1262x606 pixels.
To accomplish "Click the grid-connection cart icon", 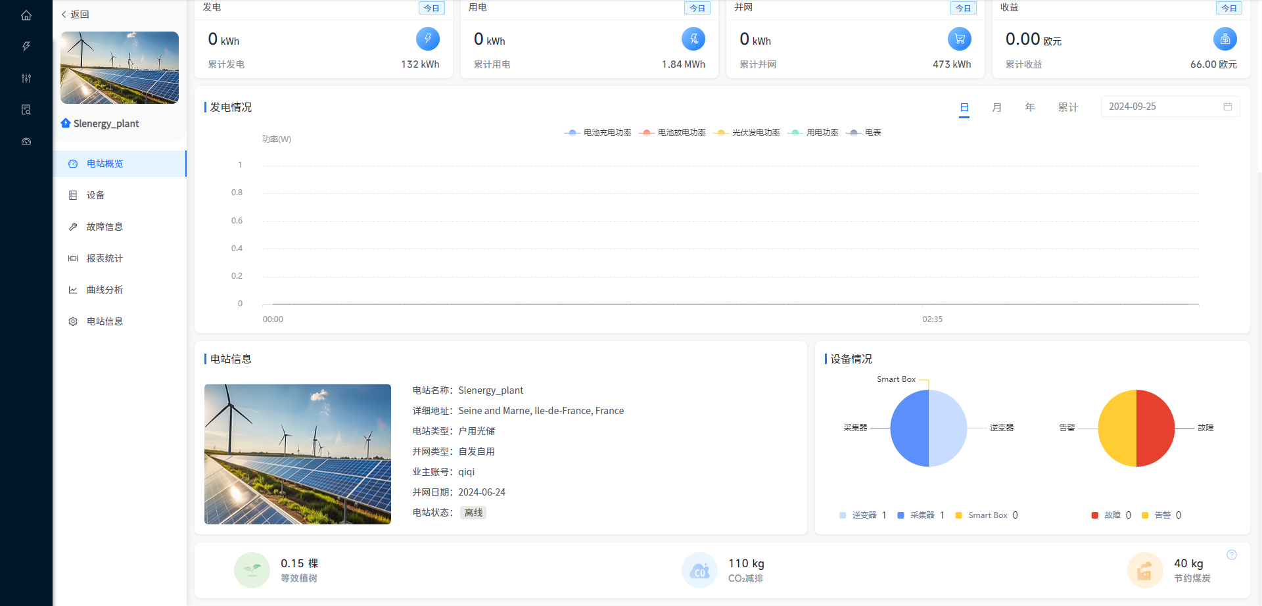I will point(959,39).
